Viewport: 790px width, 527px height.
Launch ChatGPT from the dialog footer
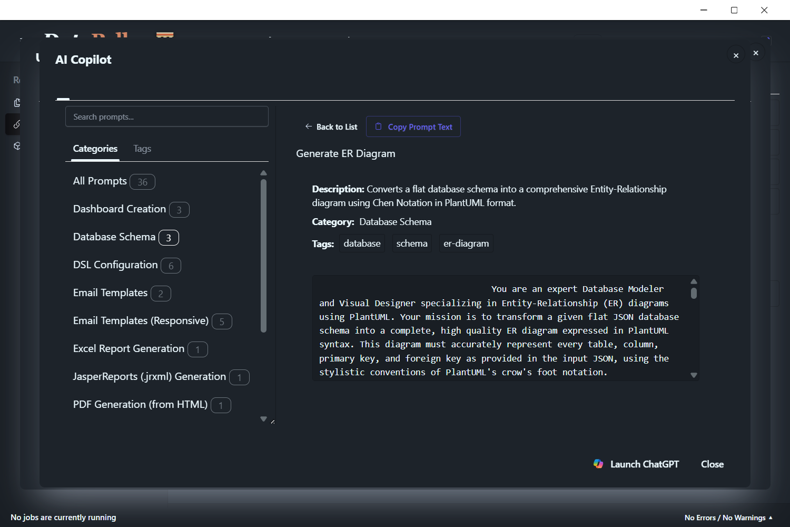point(636,464)
